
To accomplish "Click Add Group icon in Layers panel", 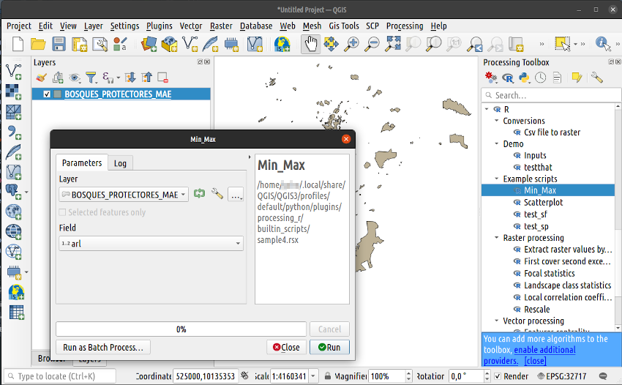I will 58,78.
